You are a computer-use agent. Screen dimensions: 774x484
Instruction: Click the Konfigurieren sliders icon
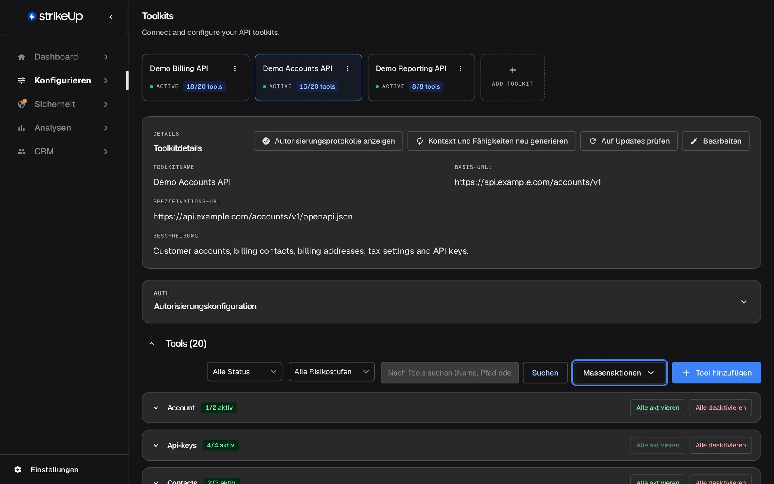tap(21, 80)
